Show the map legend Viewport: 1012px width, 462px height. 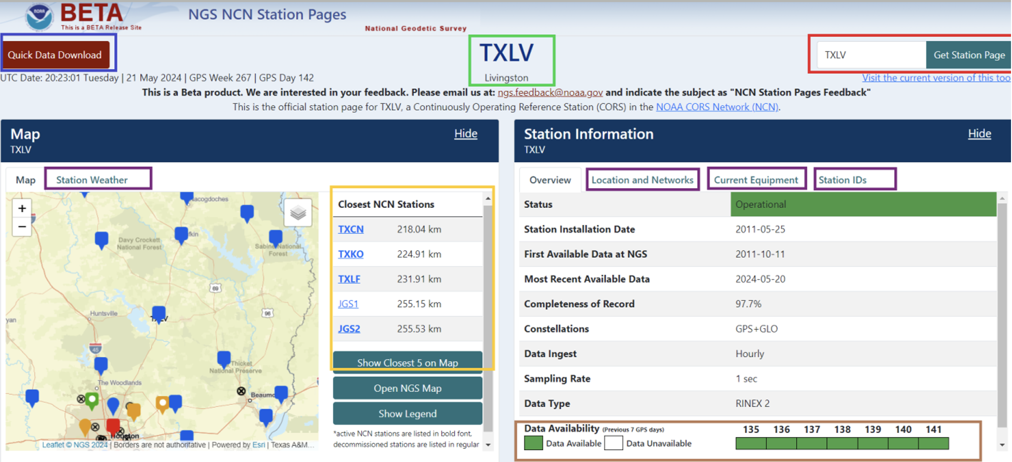click(x=407, y=414)
